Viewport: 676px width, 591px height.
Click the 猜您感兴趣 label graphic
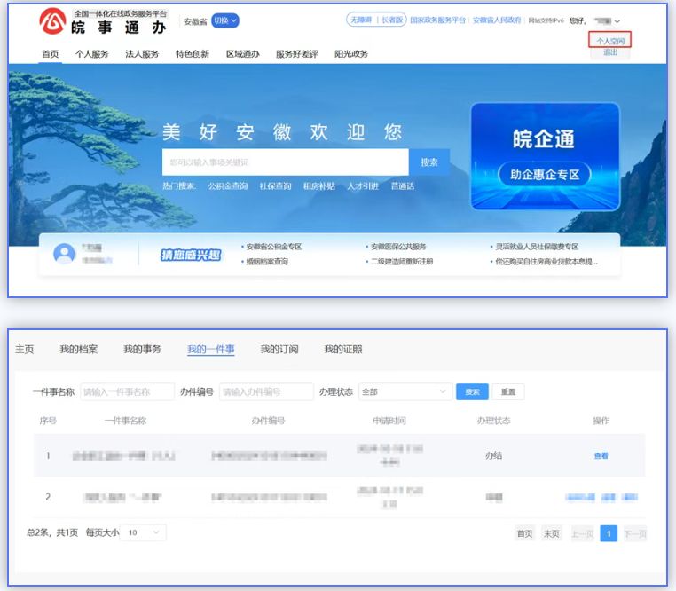click(191, 255)
